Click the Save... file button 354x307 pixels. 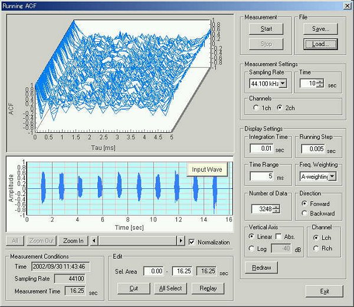pos(320,29)
